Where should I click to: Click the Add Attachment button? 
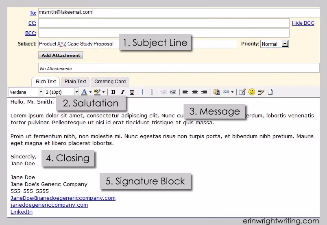(61, 55)
